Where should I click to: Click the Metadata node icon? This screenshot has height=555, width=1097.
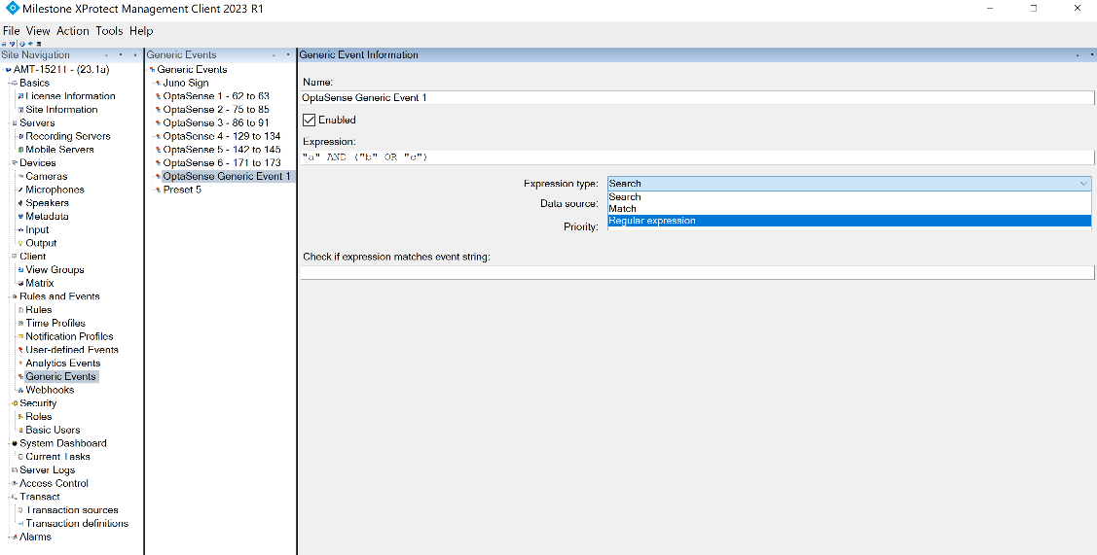click(21, 217)
